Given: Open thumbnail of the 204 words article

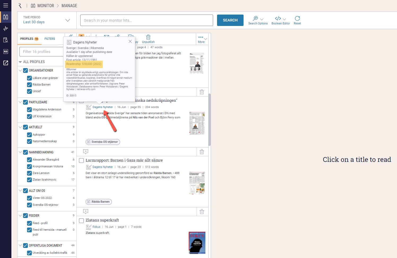Looking at the screenshot, I should (197, 123).
